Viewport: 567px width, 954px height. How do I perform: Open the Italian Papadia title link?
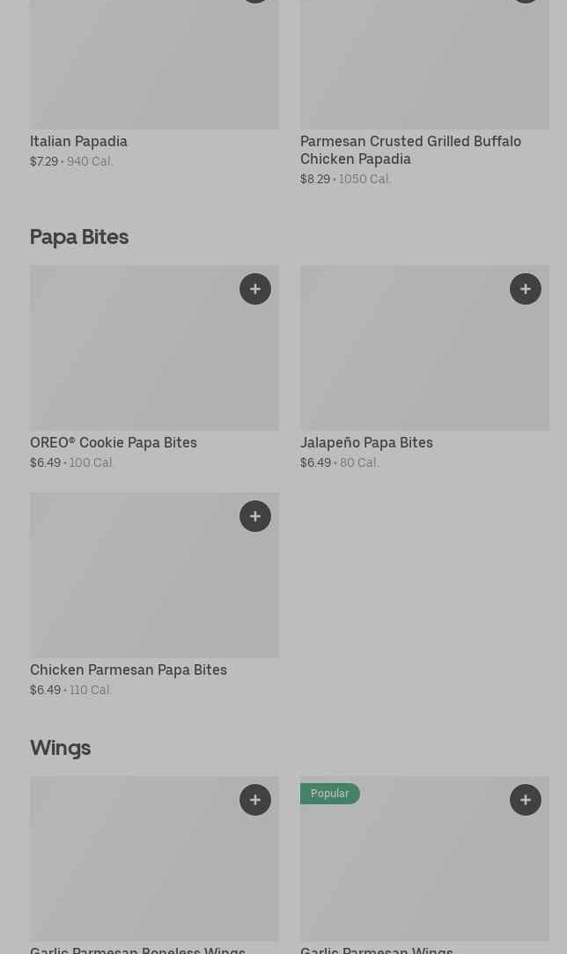pyautogui.click(x=78, y=141)
